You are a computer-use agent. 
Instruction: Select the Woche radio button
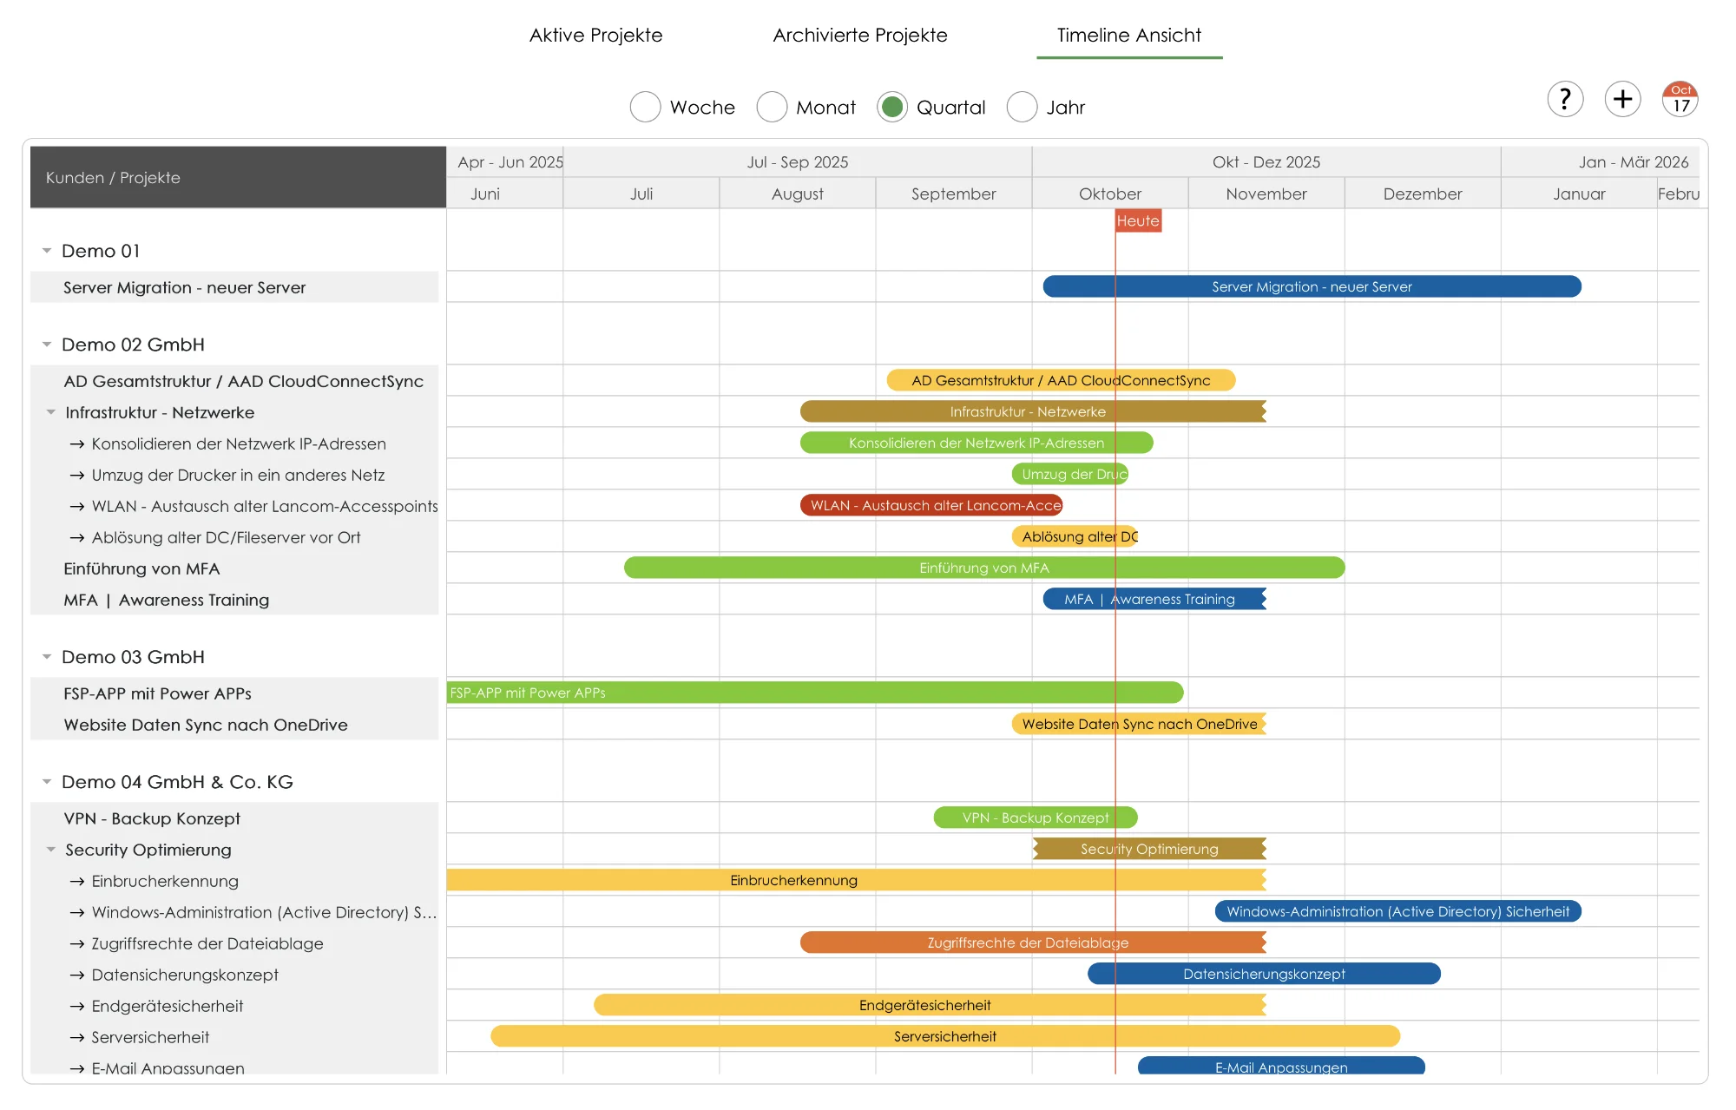[645, 107]
